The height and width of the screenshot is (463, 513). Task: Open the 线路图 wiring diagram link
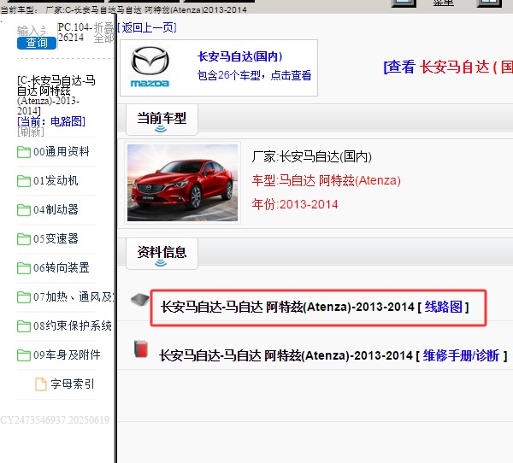(x=443, y=307)
